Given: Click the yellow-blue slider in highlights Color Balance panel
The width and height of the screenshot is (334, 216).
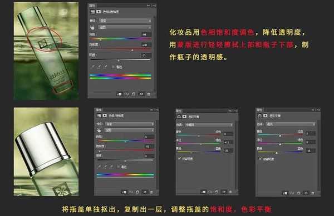Looking at the screenshot, I should pyautogui.click(x=280, y=152).
